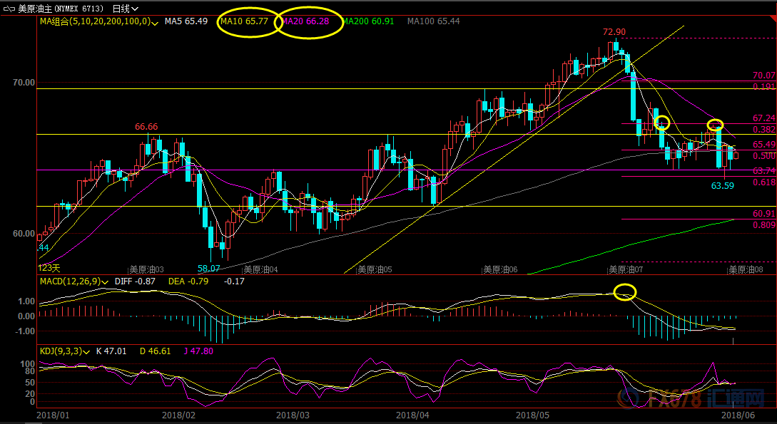Click the yellow circle on MACD crossover

click(624, 291)
